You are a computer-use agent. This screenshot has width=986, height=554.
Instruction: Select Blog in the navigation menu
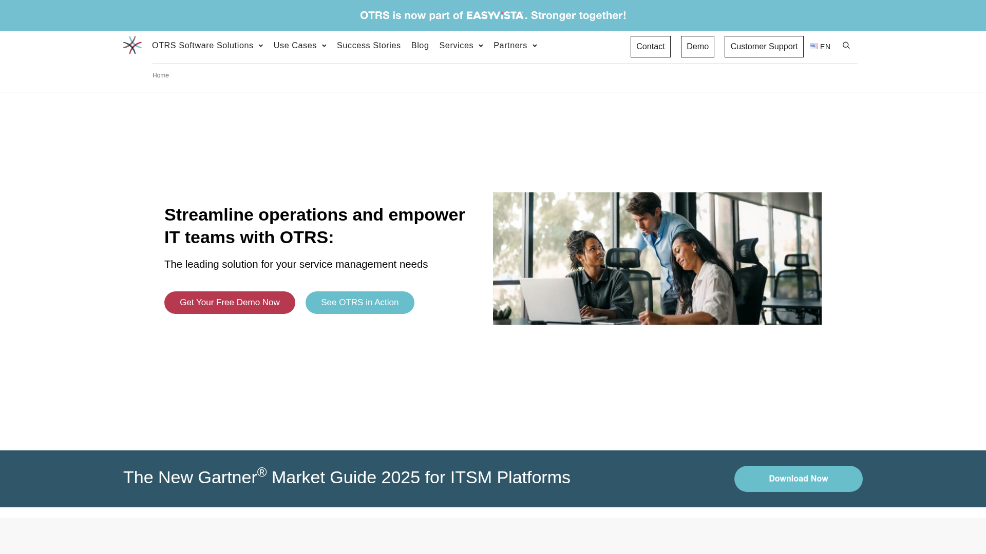tap(420, 46)
